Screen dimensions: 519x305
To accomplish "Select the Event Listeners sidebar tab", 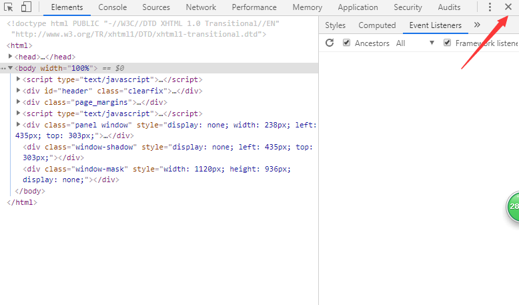I will point(435,25).
